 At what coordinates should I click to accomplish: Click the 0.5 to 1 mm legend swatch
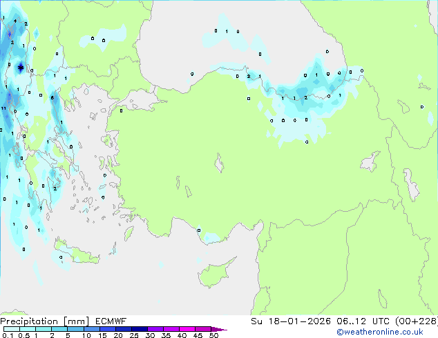point(28,329)
